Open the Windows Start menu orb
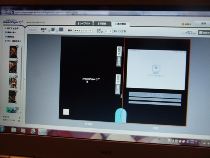Screen dimensions: 210x158 click(2, 129)
